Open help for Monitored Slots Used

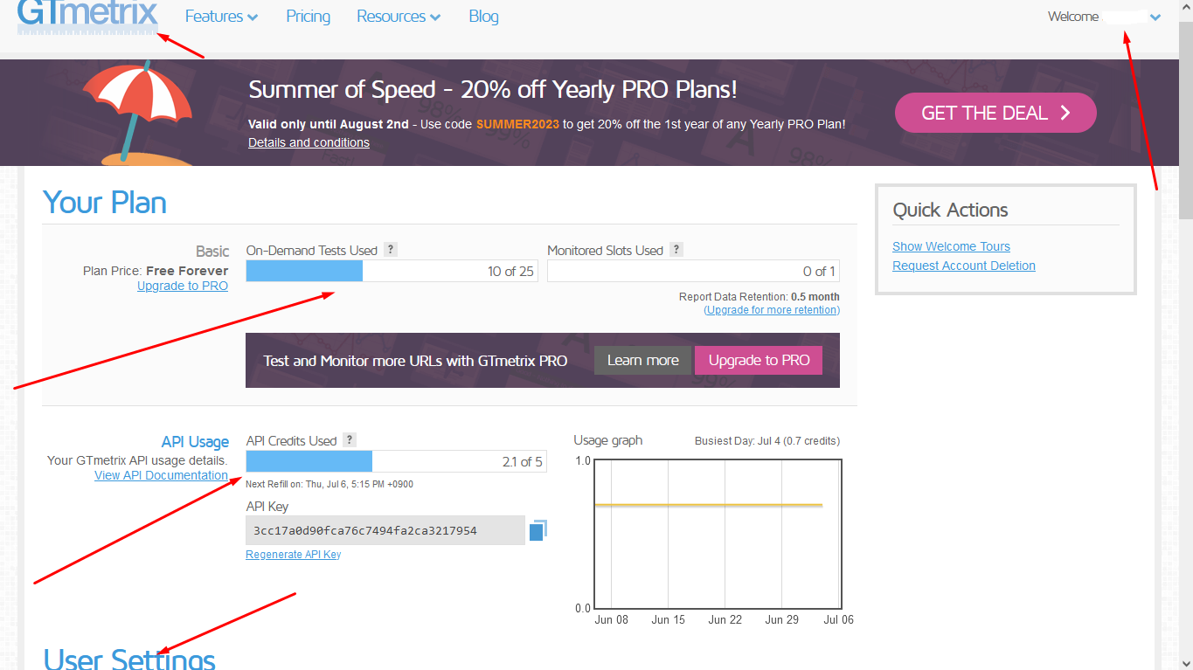[x=676, y=250]
